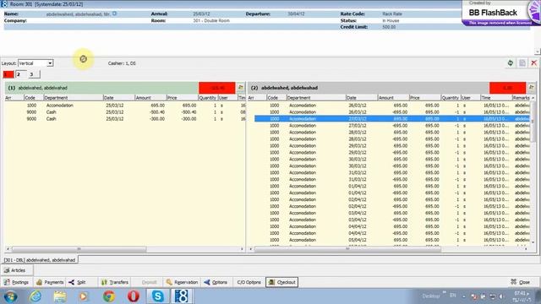The image size is (541, 304).
Task: Switch to the hotel software taskbar icon
Action: click(182, 296)
